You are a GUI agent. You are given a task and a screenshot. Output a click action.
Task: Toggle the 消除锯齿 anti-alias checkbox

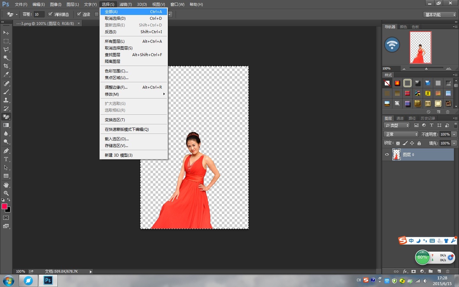tap(50, 14)
